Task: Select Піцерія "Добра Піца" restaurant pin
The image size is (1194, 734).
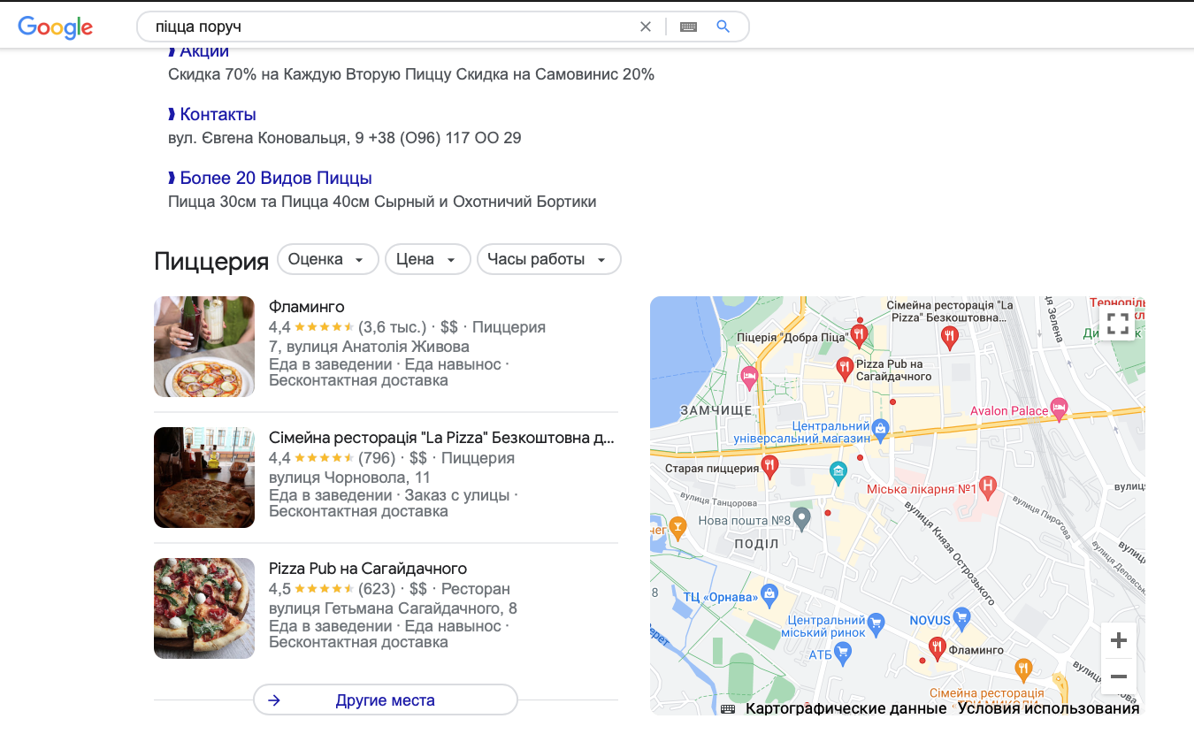Action: coord(857,335)
